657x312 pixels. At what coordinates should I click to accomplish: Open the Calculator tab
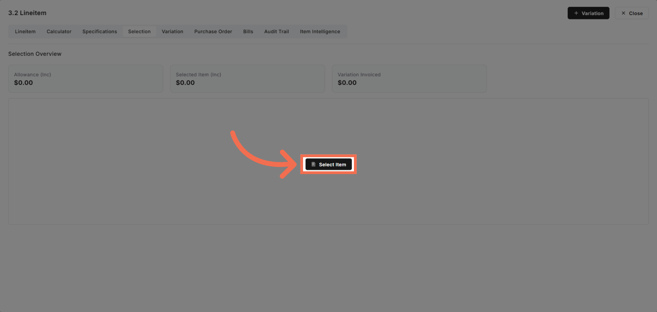pyautogui.click(x=59, y=31)
